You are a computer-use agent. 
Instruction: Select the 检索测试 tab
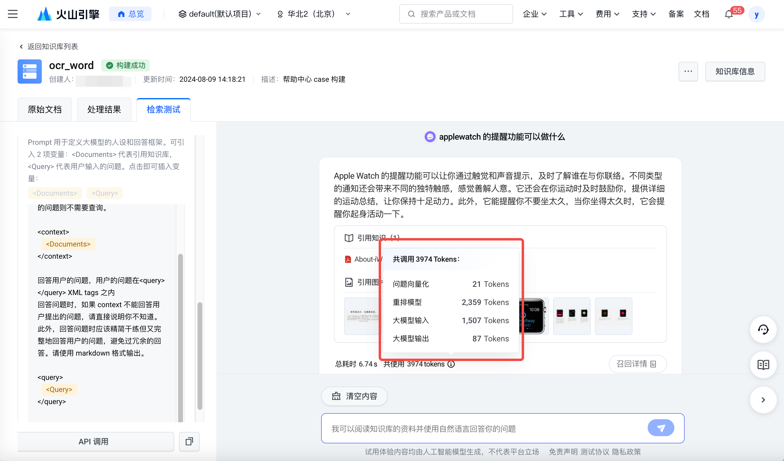click(163, 110)
